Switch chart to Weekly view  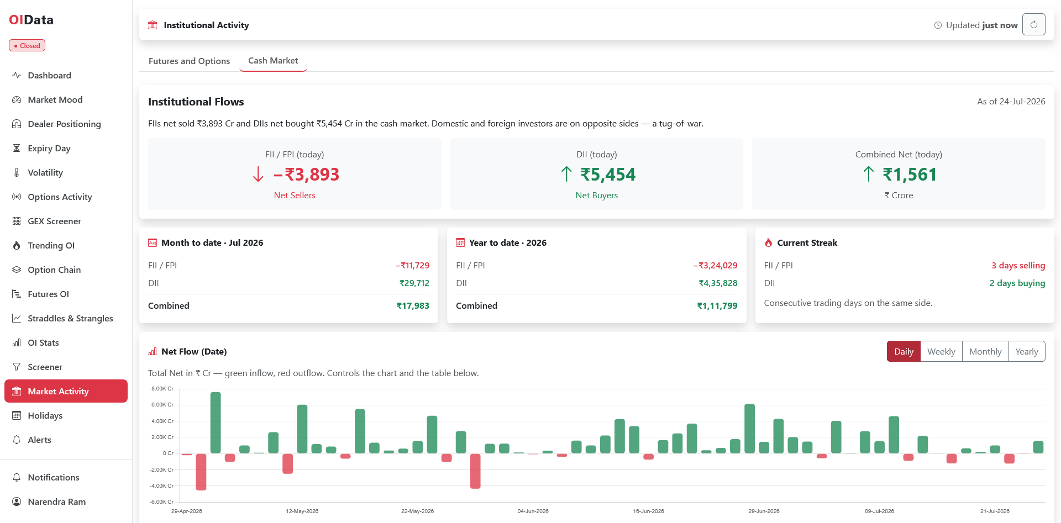click(x=941, y=351)
